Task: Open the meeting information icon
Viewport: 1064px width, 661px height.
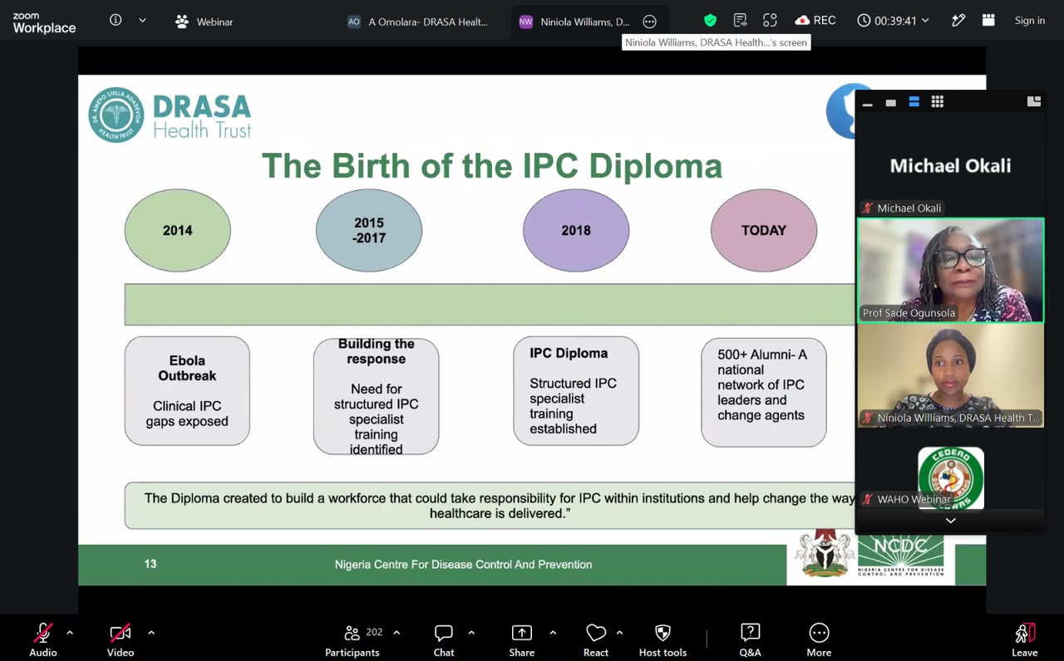Action: tap(116, 21)
